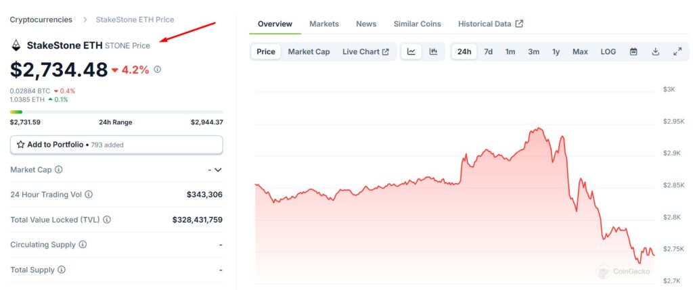Select the 7d time range

tap(488, 51)
